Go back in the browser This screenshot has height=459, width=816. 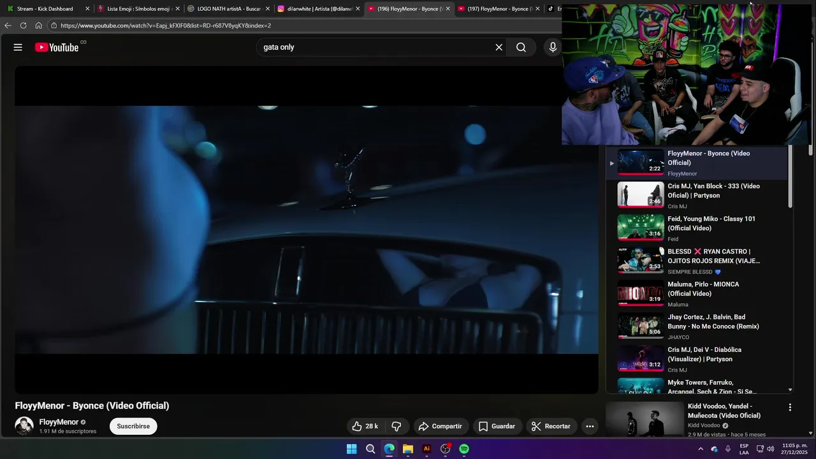(8, 25)
